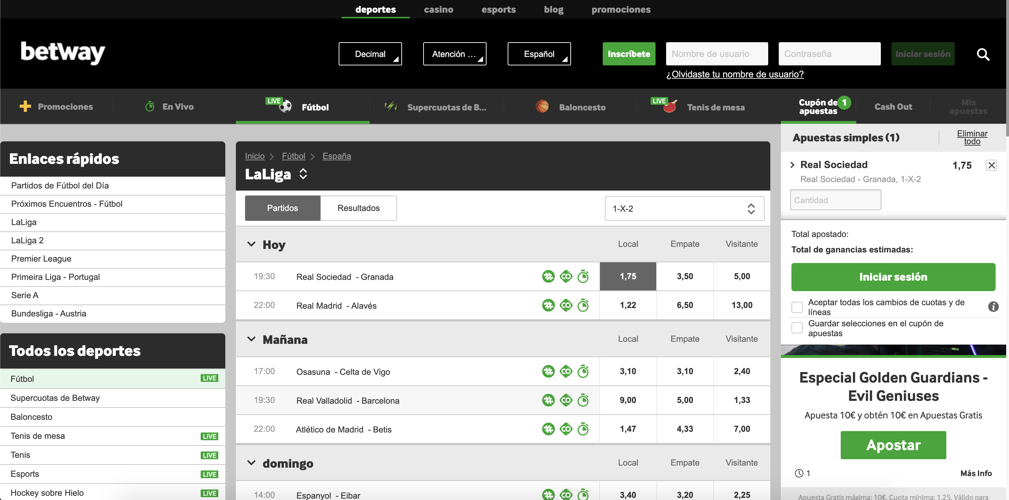Screen dimensions: 1009x500
Task: Switch to the Resultados tab
Action: click(358, 208)
